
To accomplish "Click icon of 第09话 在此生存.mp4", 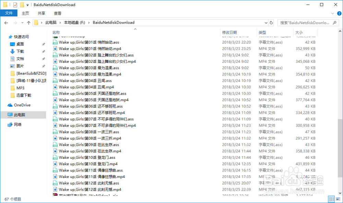I will tap(55, 151).
